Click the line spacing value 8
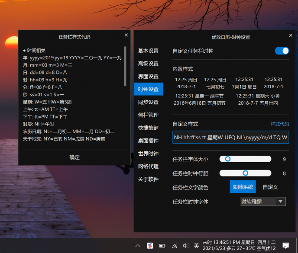Screen dimensions: 298x253 tap(284, 173)
